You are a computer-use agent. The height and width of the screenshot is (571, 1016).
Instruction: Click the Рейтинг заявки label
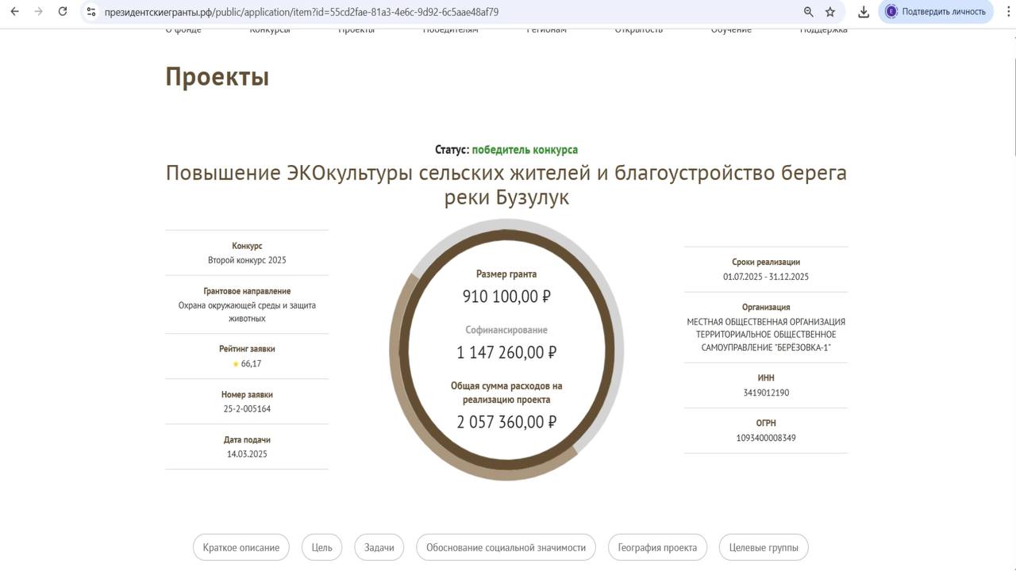click(247, 349)
